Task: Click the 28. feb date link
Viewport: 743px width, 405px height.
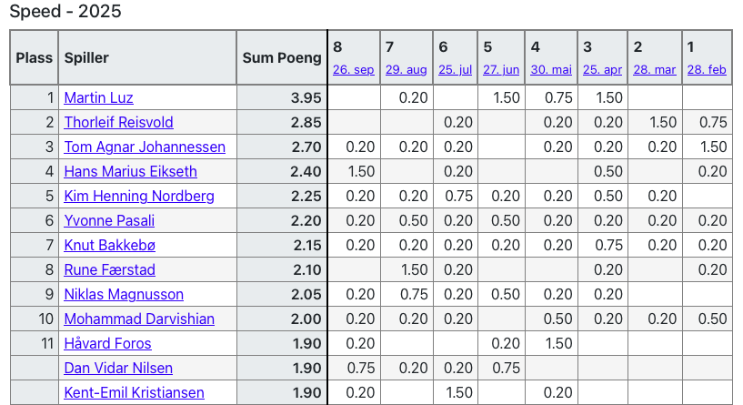Action: click(x=707, y=70)
